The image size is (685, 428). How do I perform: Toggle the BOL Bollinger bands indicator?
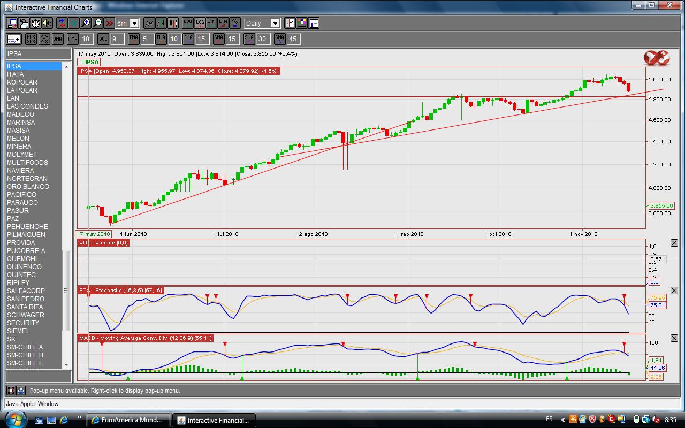(103, 39)
